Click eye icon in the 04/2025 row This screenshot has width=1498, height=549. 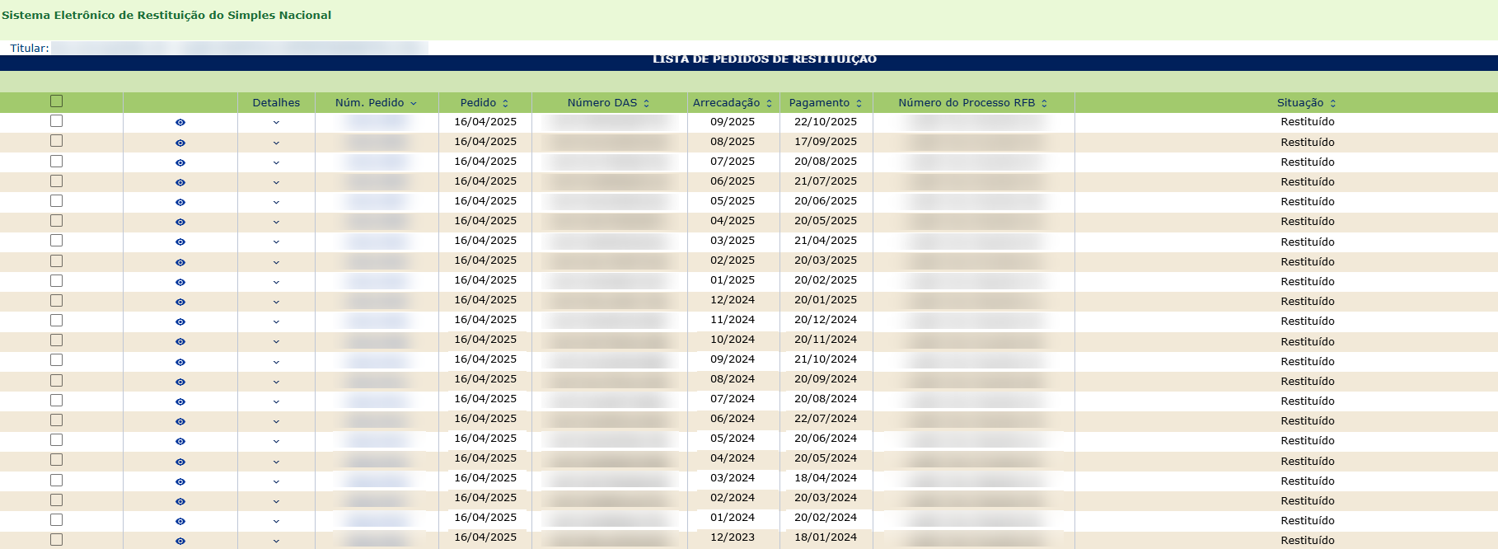click(180, 222)
